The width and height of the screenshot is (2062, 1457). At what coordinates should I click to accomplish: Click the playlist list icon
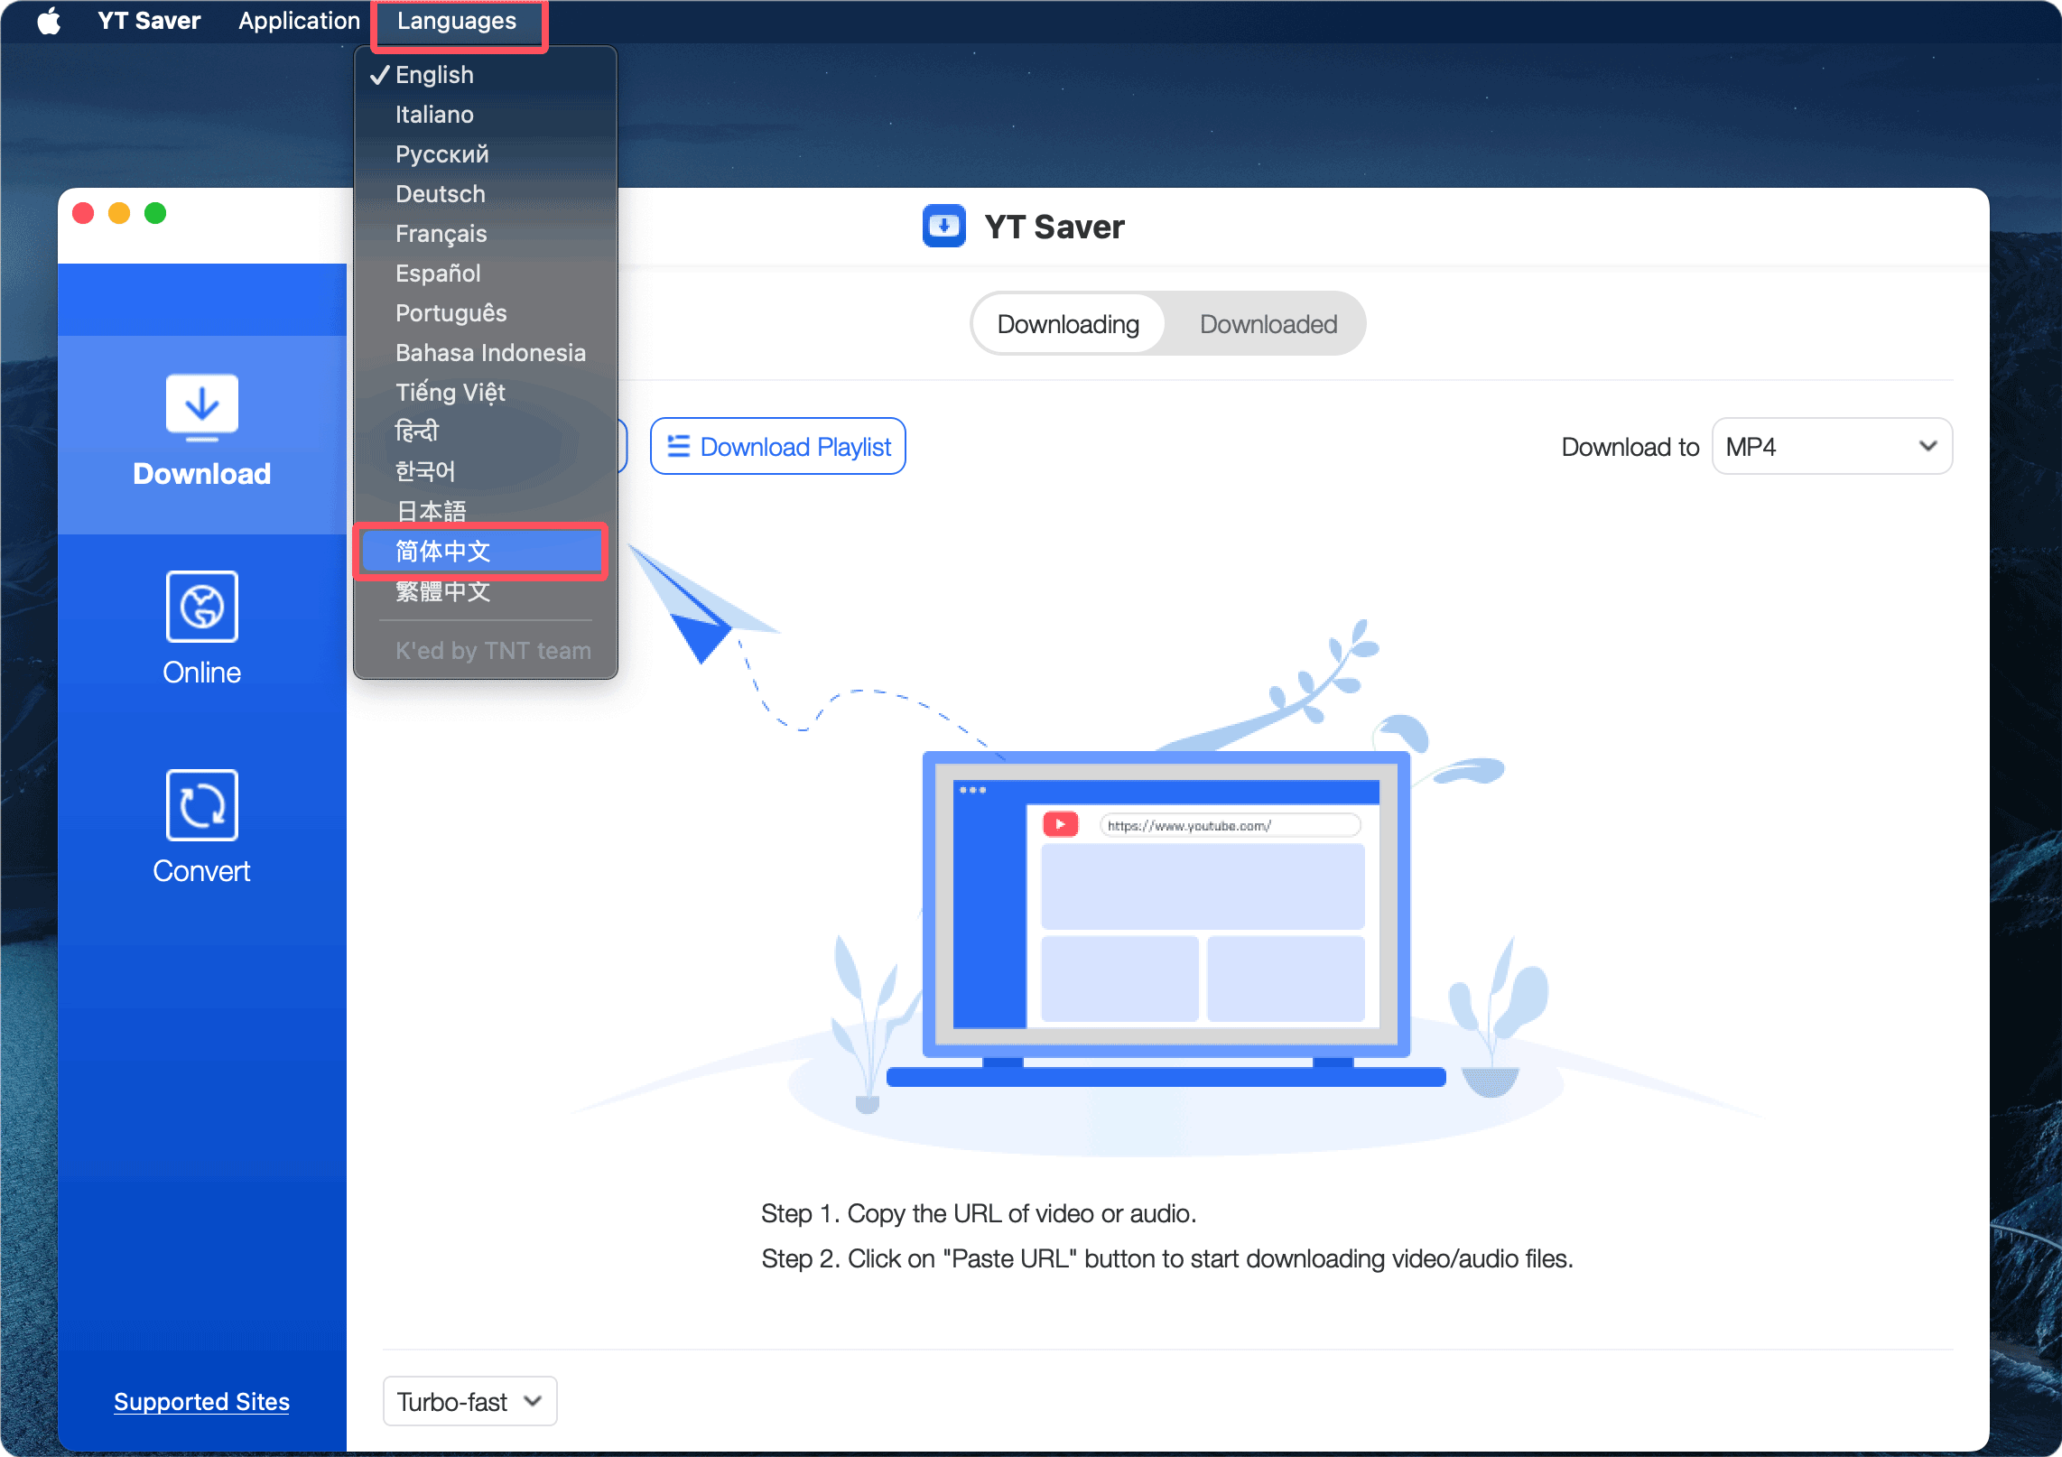(x=678, y=446)
